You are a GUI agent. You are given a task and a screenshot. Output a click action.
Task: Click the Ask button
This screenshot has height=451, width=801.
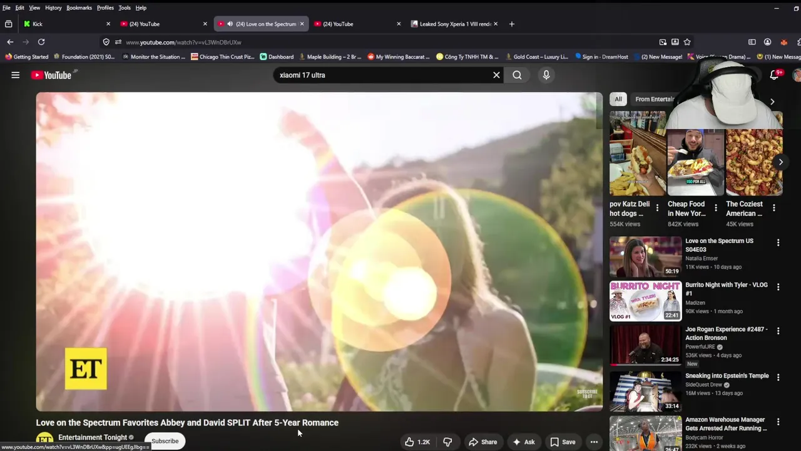click(x=523, y=442)
